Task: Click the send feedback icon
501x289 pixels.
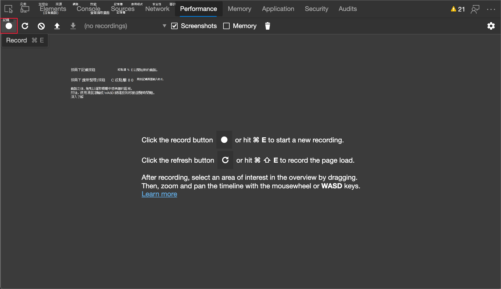Action: [x=475, y=9]
